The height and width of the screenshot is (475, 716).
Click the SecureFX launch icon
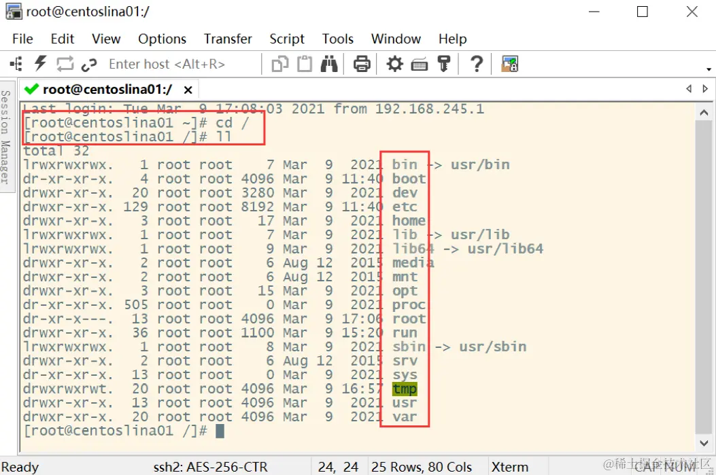point(509,64)
